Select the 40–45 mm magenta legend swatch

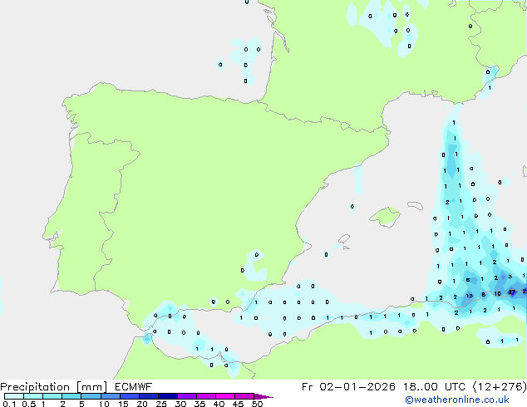tap(225, 396)
